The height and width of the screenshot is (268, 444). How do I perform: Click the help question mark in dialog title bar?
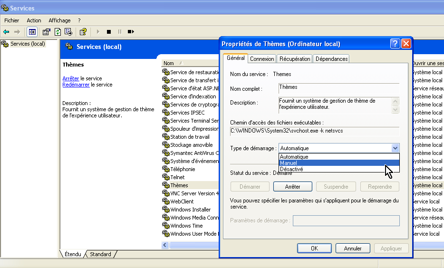tap(395, 44)
